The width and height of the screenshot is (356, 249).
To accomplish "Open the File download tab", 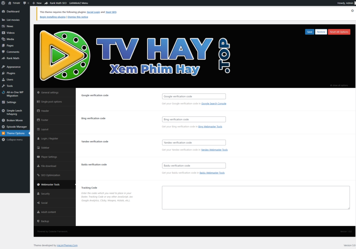I will pyautogui.click(x=55, y=166).
